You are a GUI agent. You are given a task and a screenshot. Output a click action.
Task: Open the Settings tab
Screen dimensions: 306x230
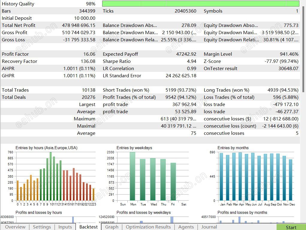tap(42, 227)
